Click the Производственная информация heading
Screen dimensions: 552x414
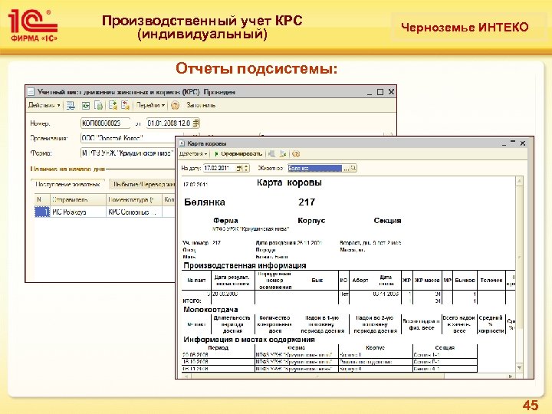[245, 265]
